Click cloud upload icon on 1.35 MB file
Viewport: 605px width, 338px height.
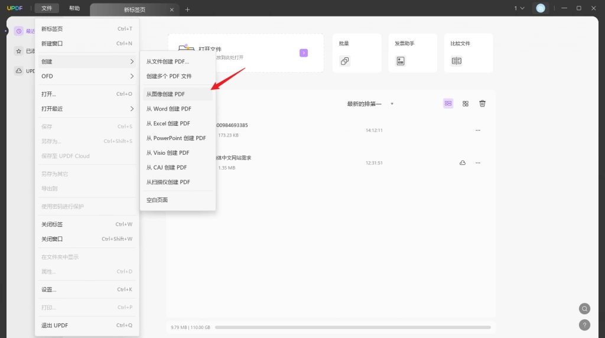(462, 163)
